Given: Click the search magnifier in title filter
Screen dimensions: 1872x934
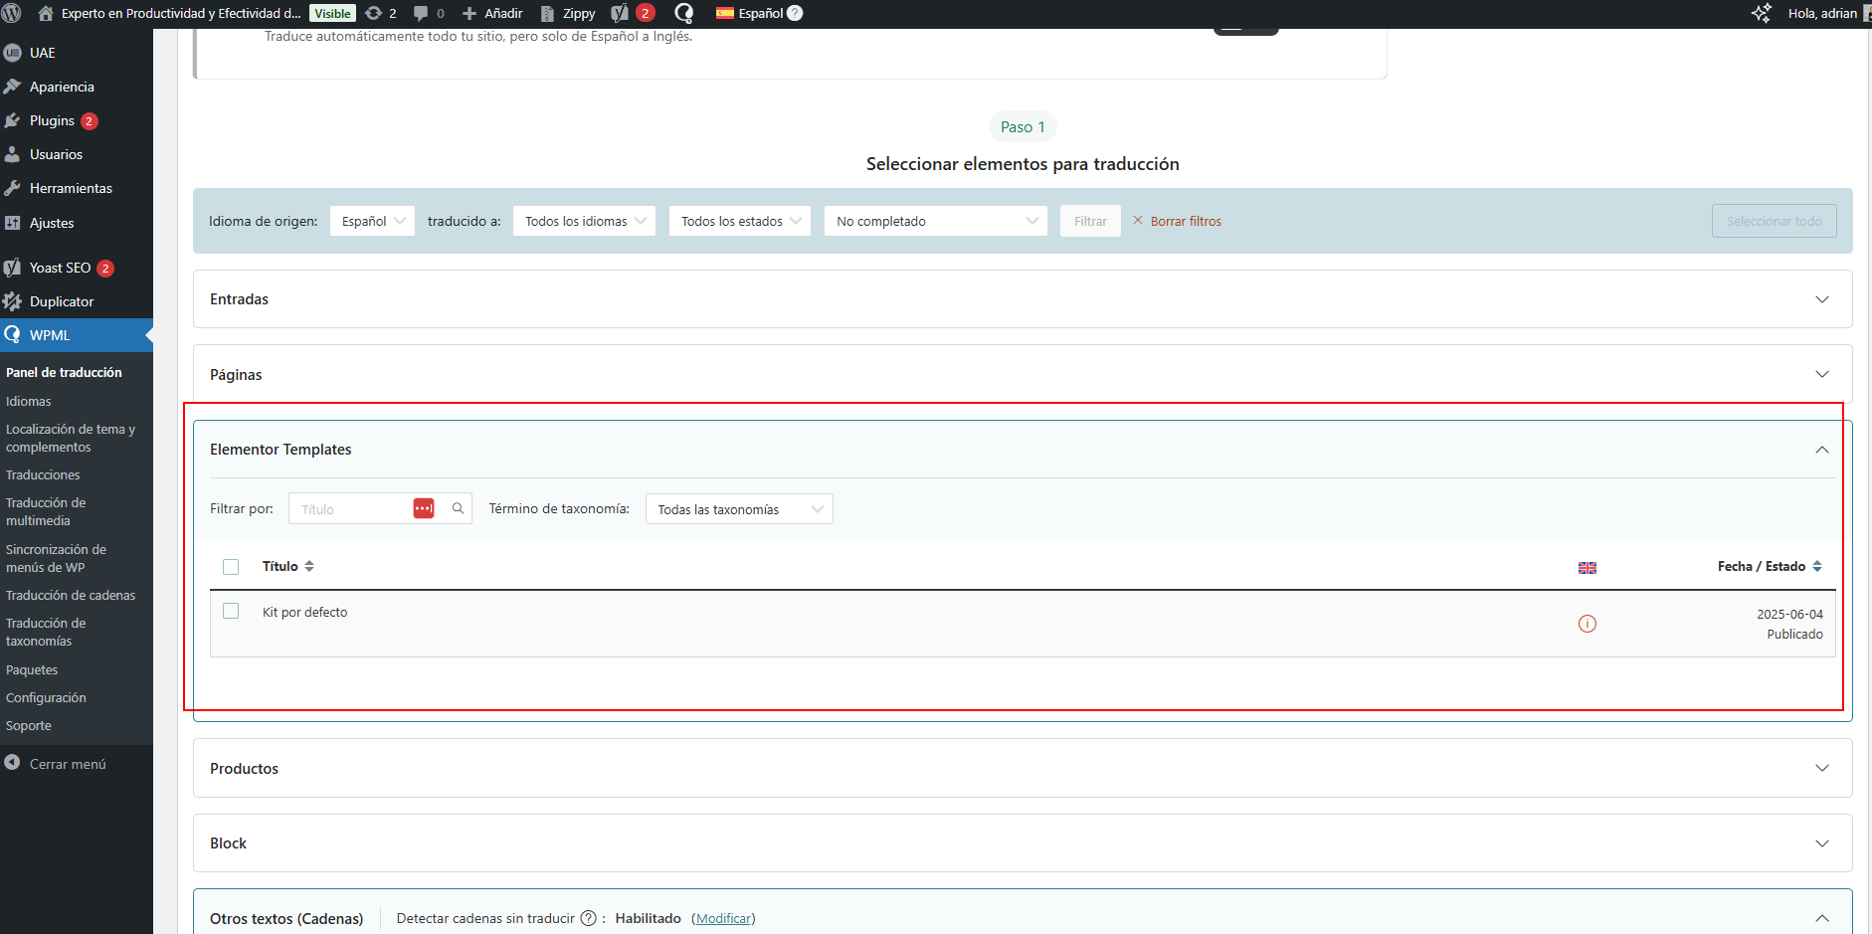Looking at the screenshot, I should pos(458,508).
